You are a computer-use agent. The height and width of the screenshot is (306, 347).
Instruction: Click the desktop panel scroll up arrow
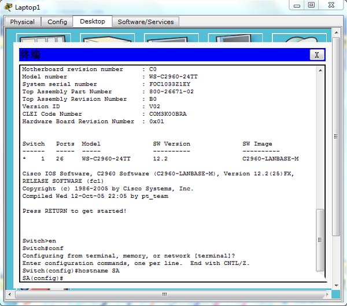tap(337, 32)
